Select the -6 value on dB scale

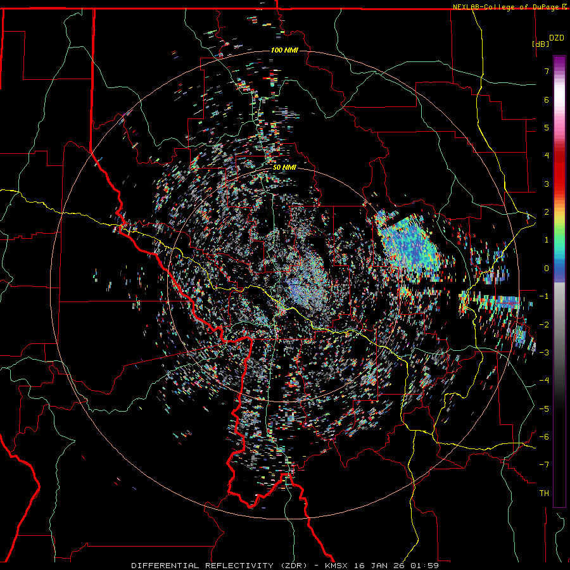click(x=544, y=436)
